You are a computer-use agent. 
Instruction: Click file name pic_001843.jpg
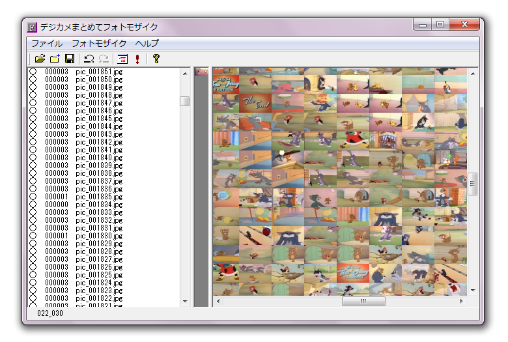[99, 134]
